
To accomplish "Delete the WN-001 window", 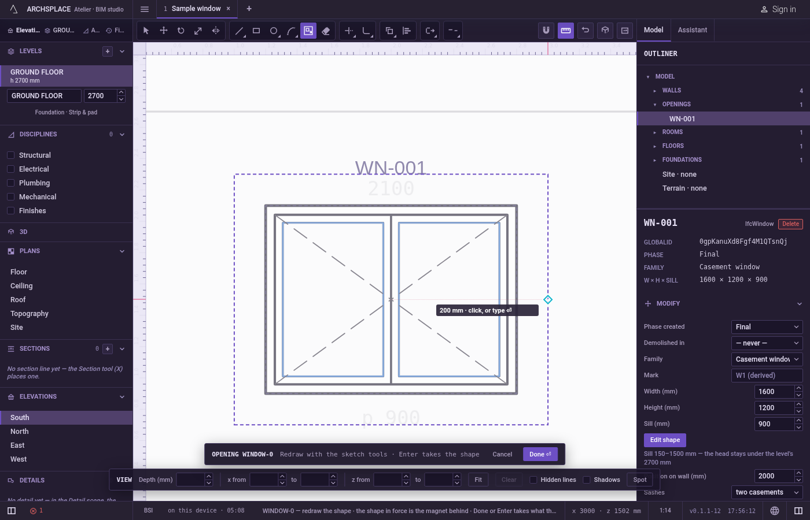I will [790, 224].
